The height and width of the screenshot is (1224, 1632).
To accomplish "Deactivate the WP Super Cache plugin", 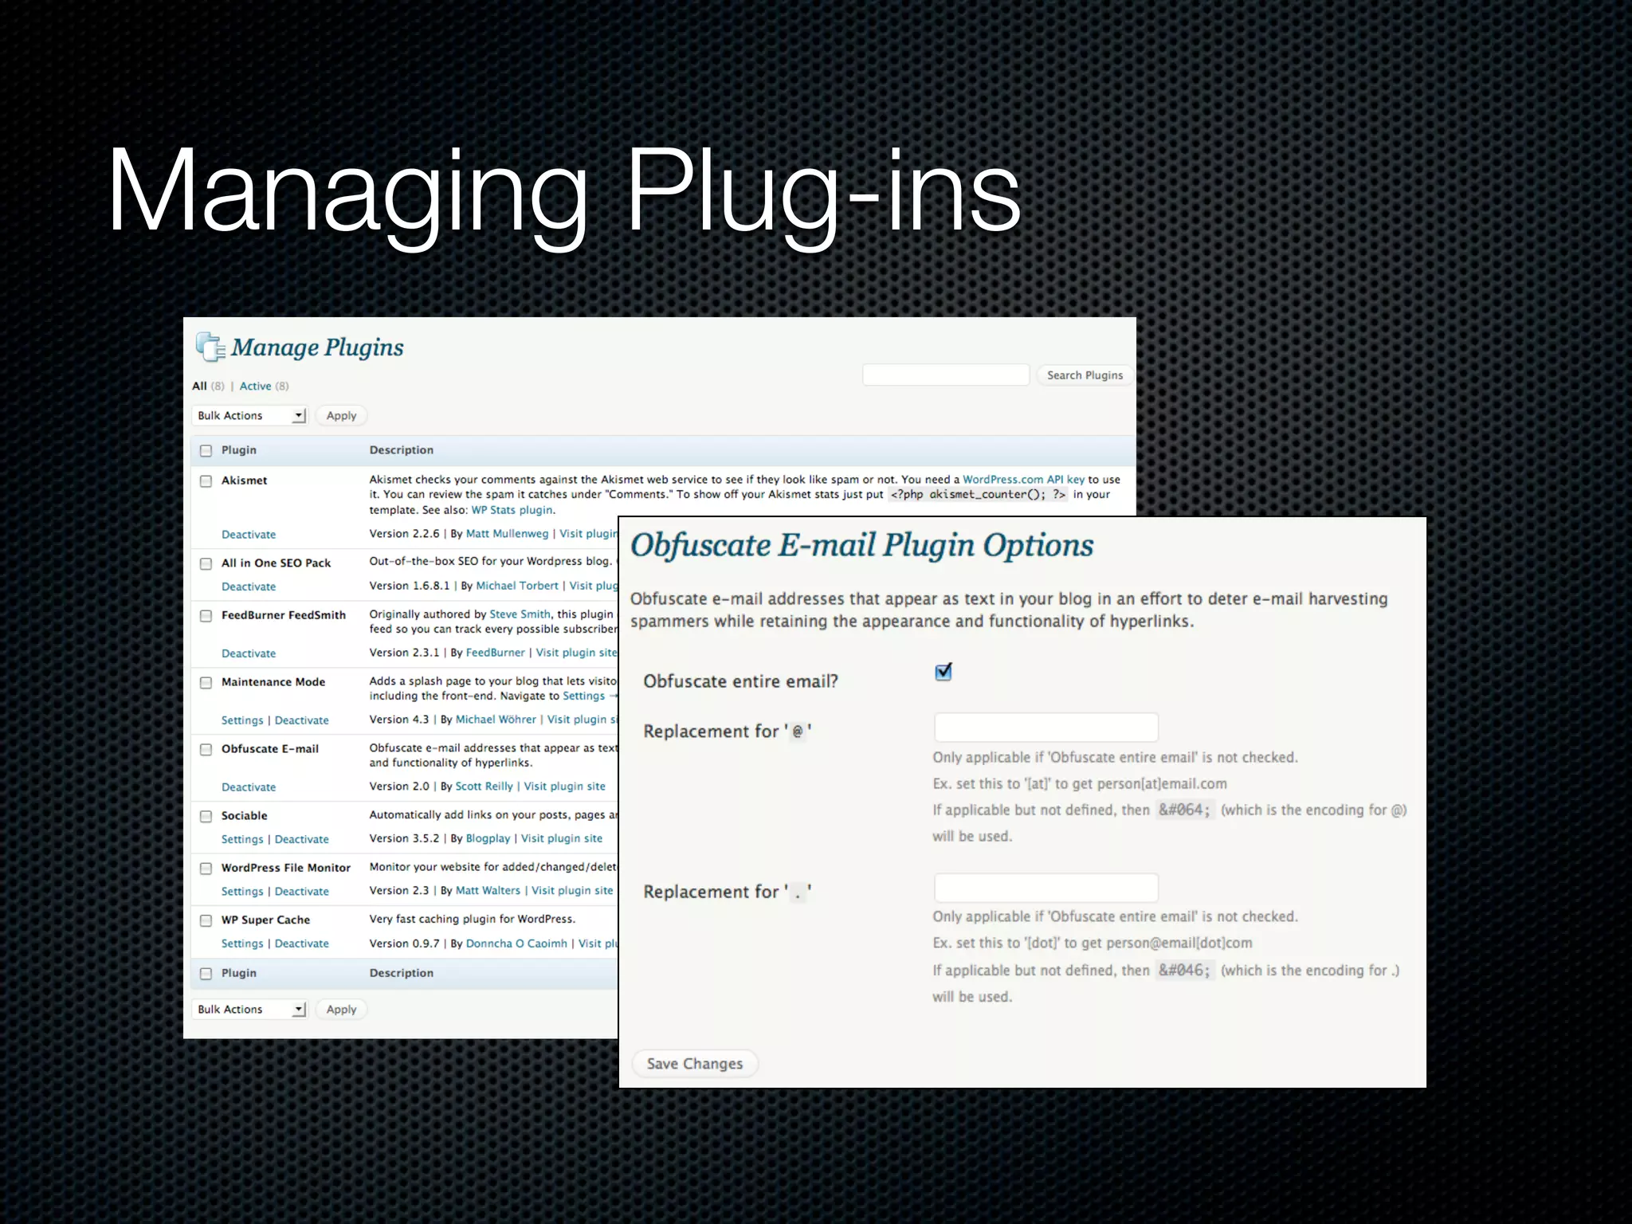I will [x=302, y=943].
